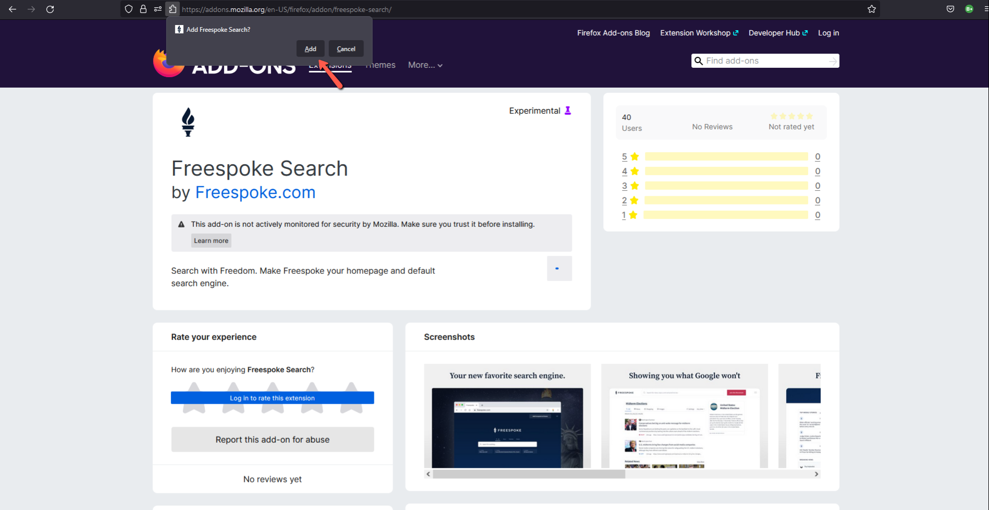Click the 2 star review count zero

tap(817, 200)
